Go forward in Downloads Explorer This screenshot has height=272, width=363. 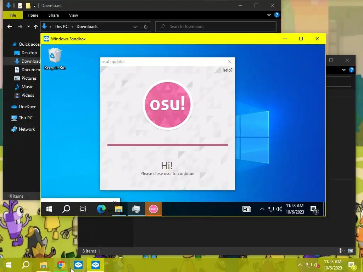(20, 27)
